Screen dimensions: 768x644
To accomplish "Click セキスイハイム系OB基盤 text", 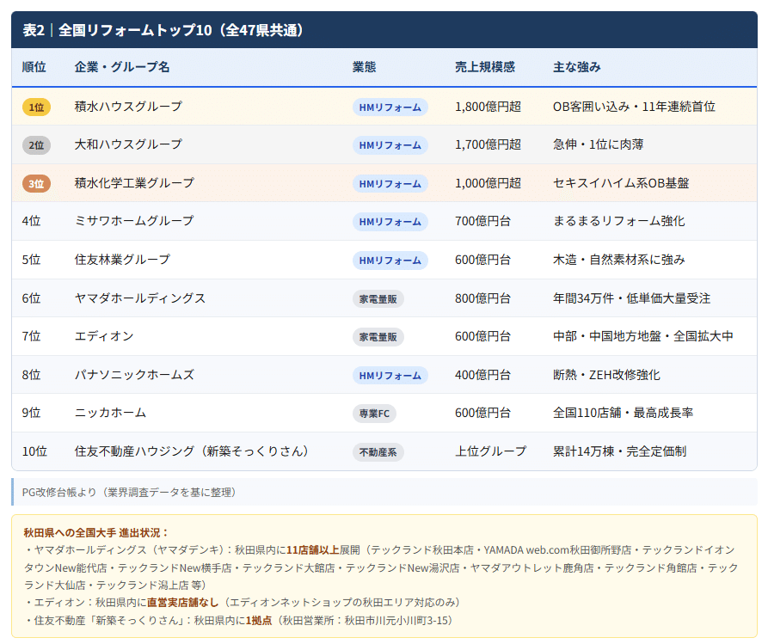I will coord(621,183).
